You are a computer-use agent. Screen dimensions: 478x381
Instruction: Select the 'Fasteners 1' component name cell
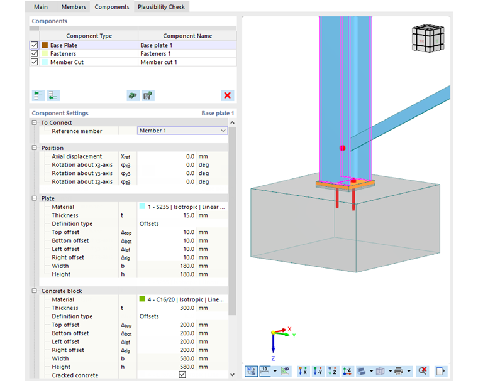click(187, 53)
